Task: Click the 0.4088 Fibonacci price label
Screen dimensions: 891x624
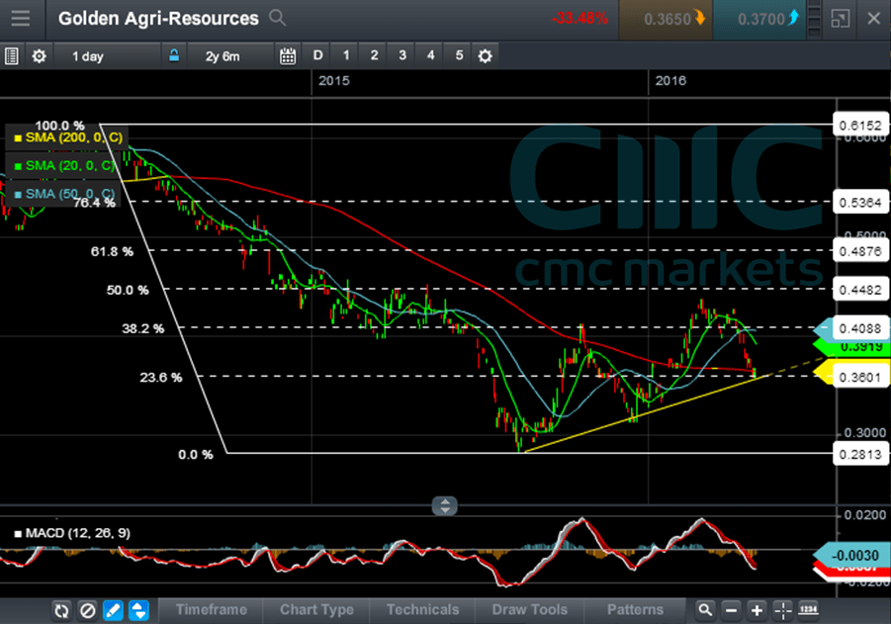Action: point(860,328)
